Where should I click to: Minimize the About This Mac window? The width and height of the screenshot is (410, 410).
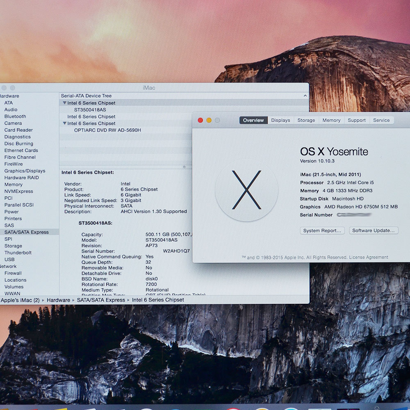click(209, 120)
